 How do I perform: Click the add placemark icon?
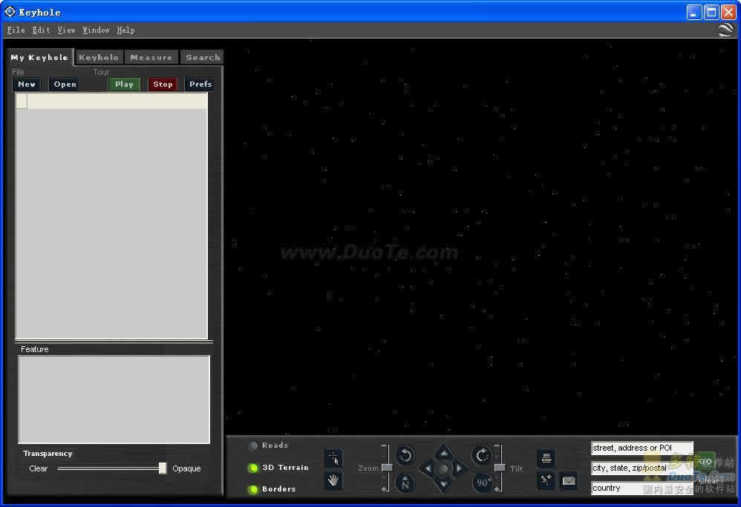pyautogui.click(x=546, y=480)
